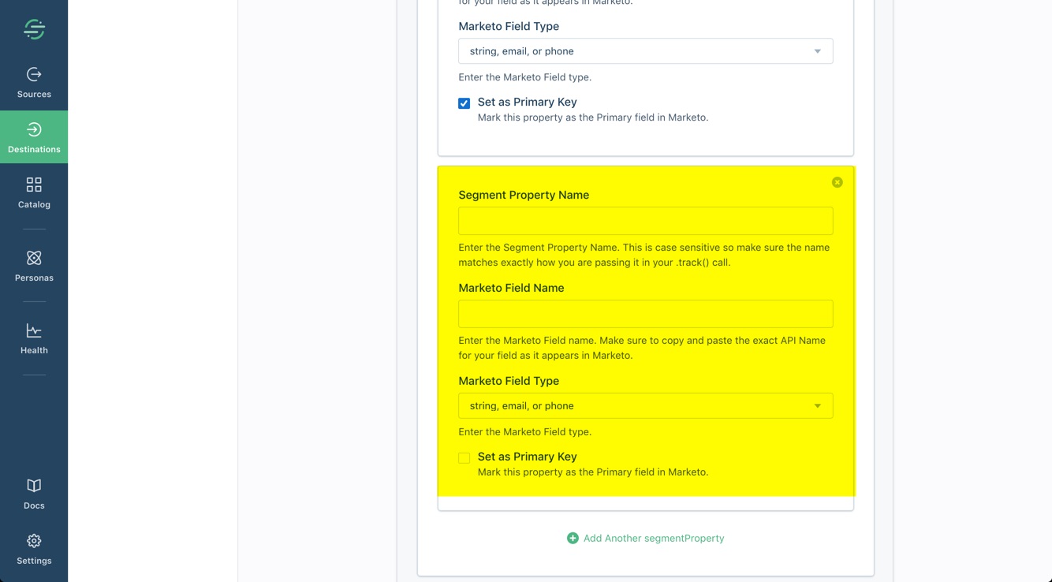Expand the first Marketo Field Type dropdown
Screen dimensions: 1052x582
click(x=645, y=51)
